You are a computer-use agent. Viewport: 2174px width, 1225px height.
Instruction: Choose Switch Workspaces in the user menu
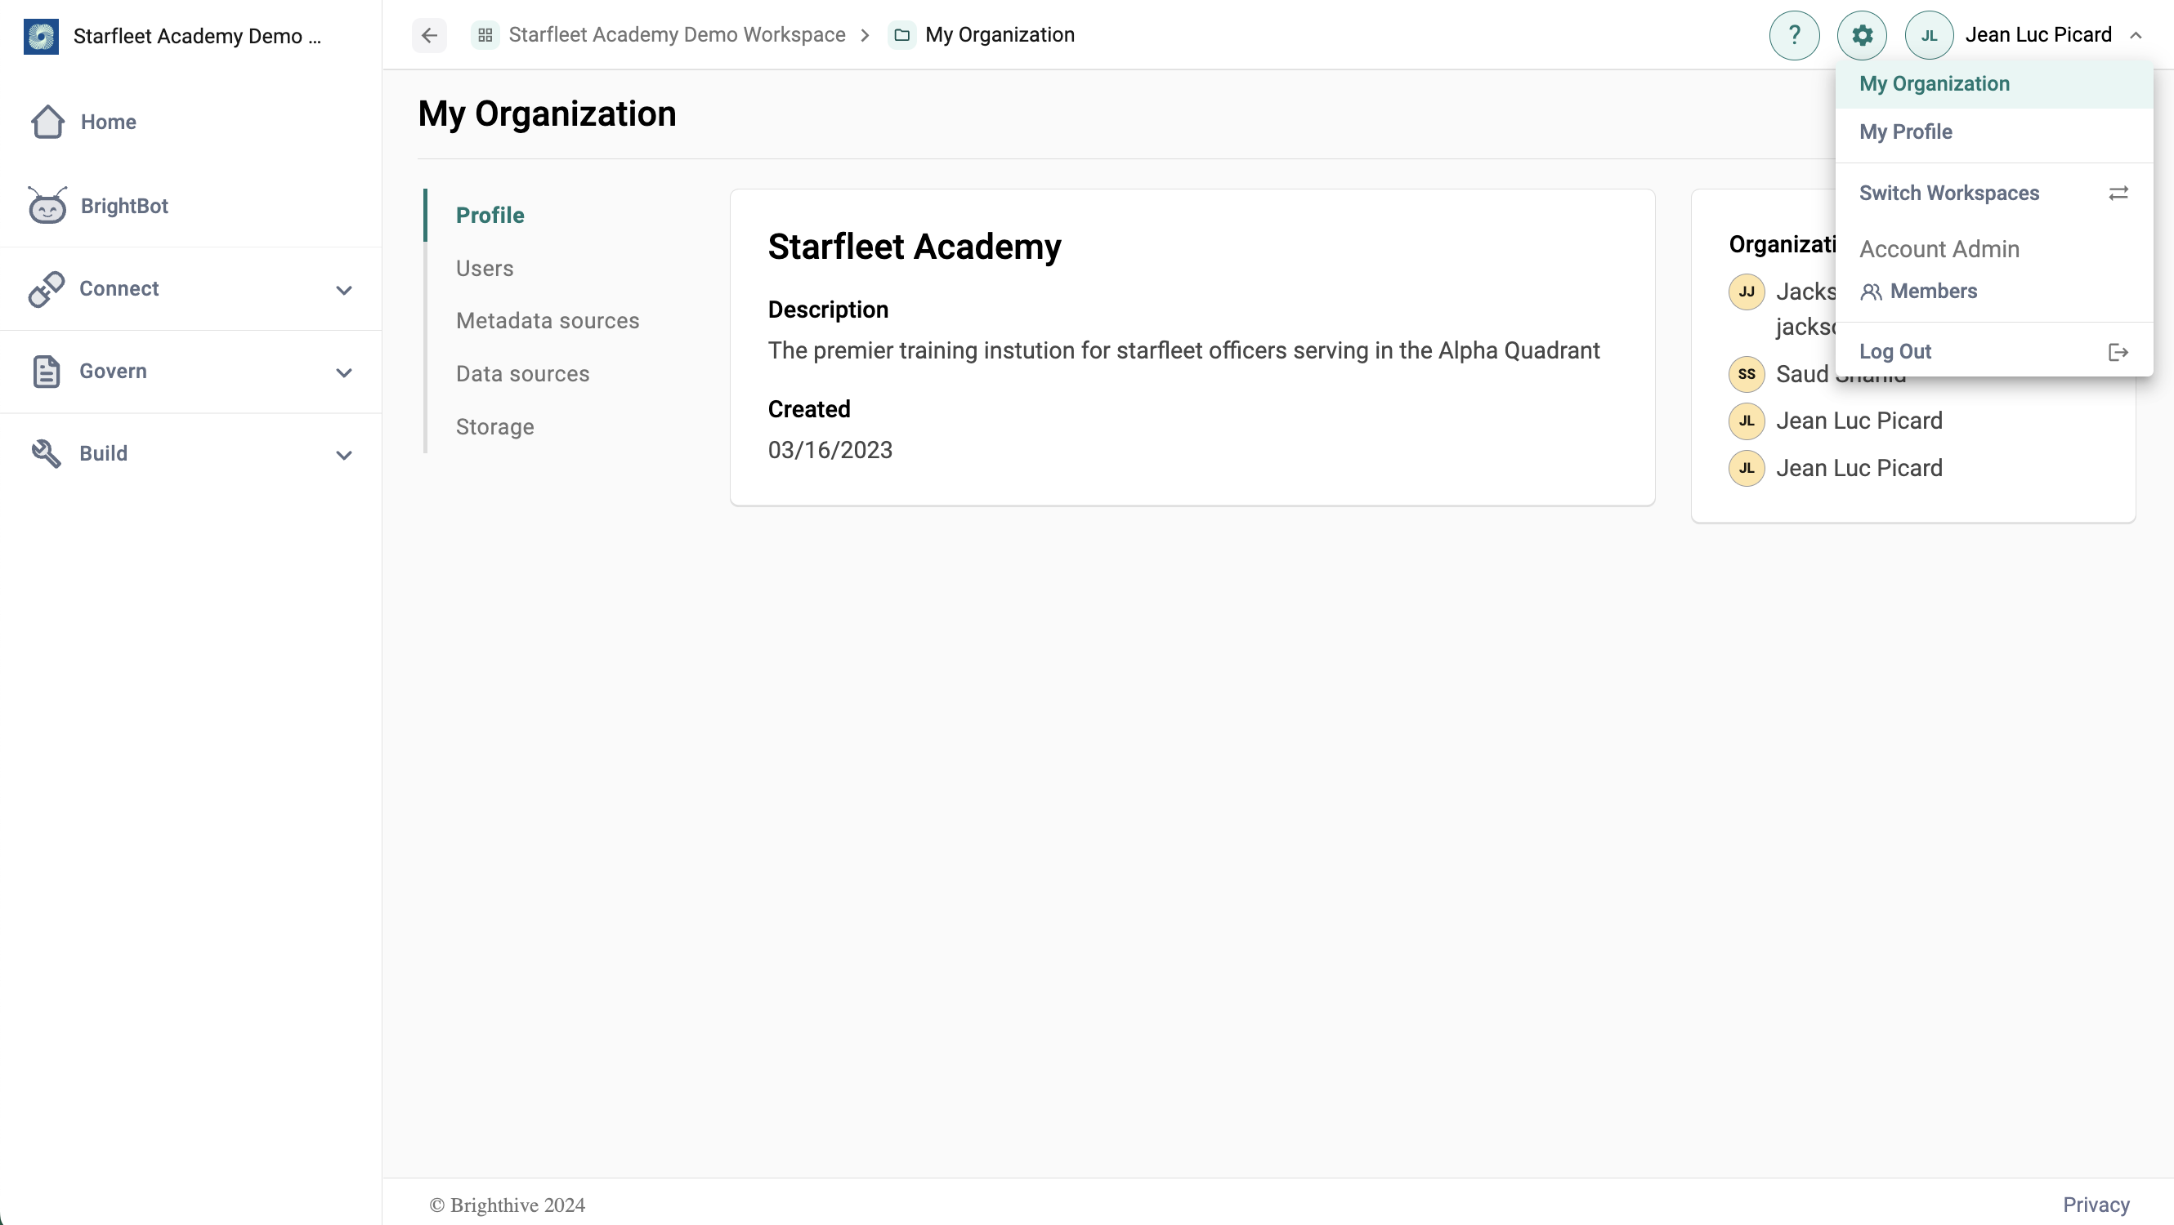coord(1994,193)
